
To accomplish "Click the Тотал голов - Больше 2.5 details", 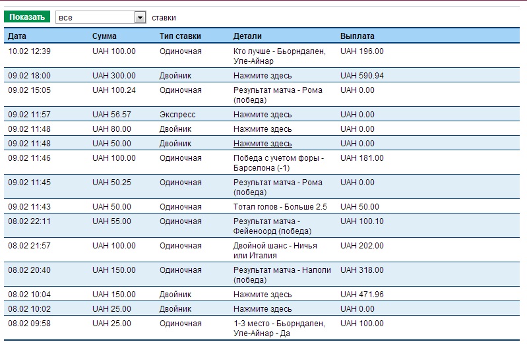I will pyautogui.click(x=280, y=207).
